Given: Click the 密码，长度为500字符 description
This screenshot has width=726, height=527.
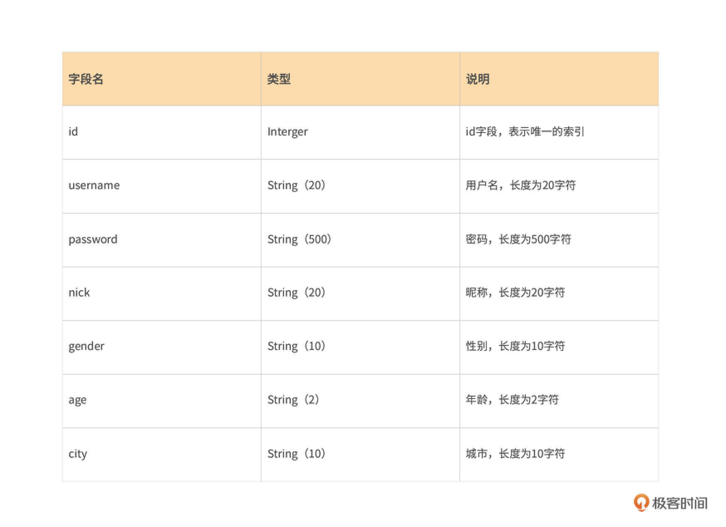Looking at the screenshot, I should click(518, 239).
